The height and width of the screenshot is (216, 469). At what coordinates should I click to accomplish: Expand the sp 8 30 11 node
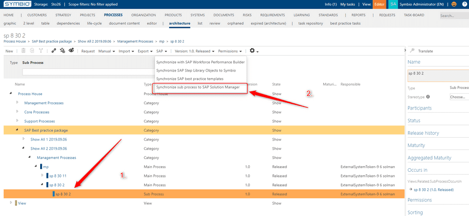(42, 175)
